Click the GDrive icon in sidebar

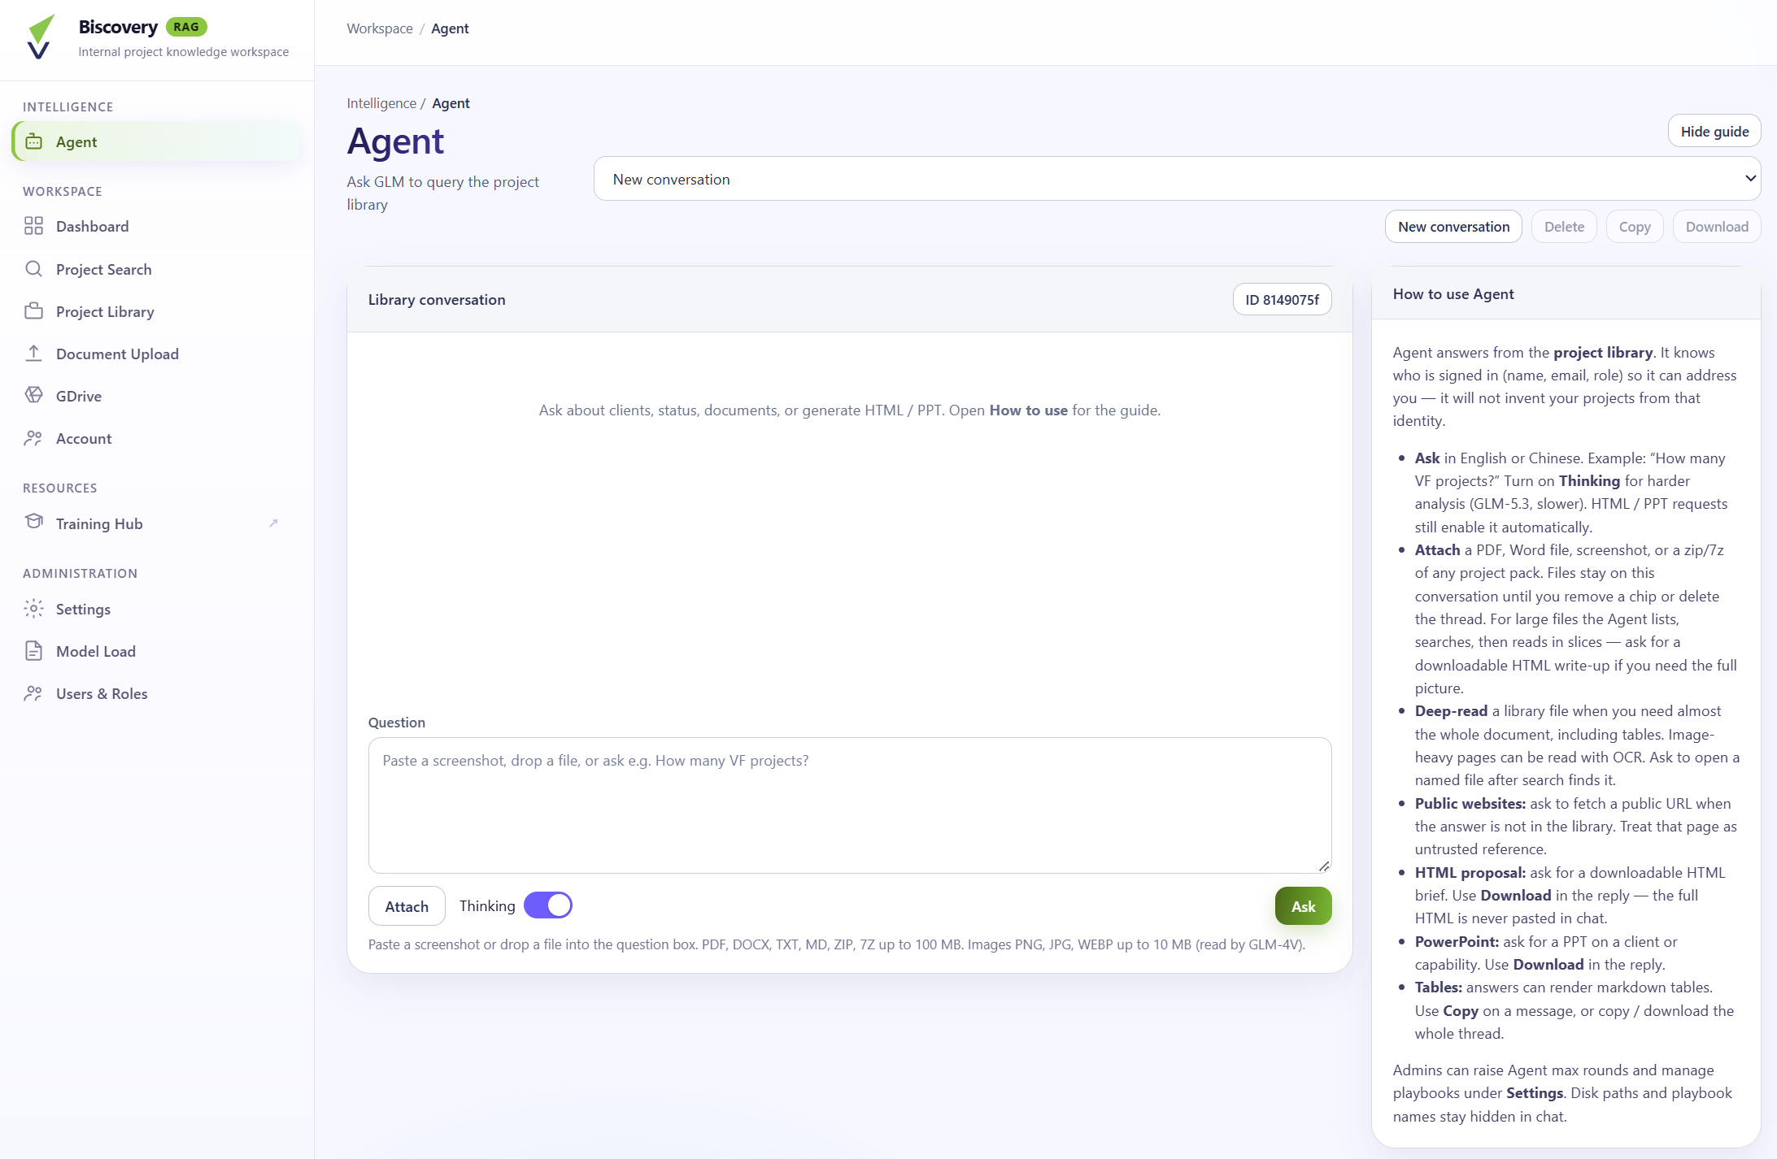(x=33, y=396)
